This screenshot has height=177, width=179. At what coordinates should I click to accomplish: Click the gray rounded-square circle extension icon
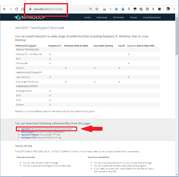[x=147, y=9]
